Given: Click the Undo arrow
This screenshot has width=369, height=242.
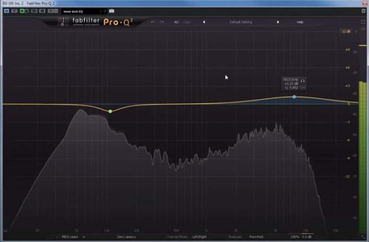Looking at the screenshot, I should tap(153, 22).
